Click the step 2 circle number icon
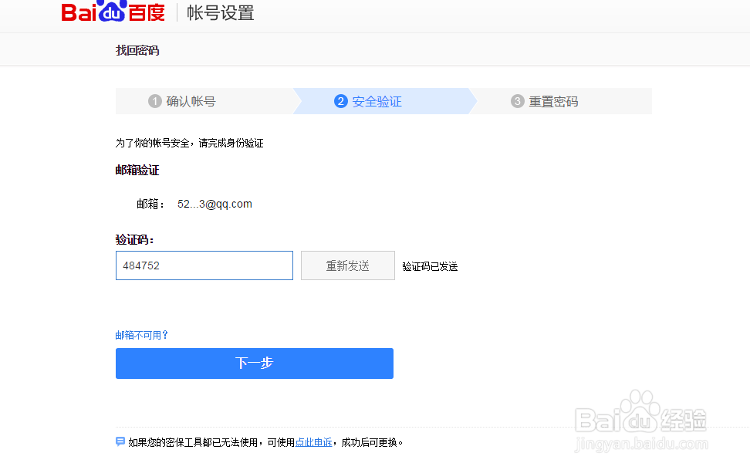 point(340,101)
